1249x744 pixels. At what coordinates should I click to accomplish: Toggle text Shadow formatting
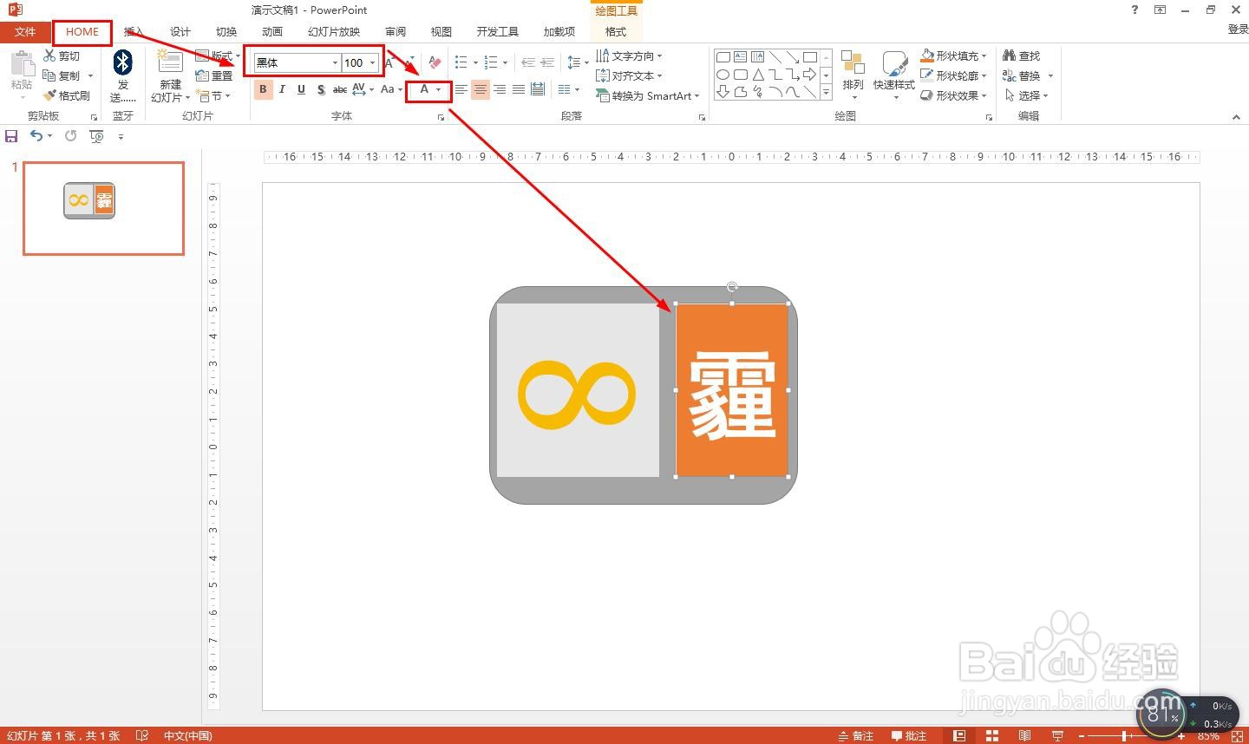pyautogui.click(x=320, y=89)
